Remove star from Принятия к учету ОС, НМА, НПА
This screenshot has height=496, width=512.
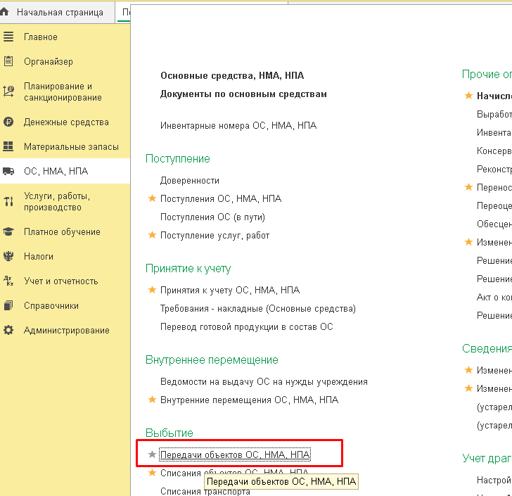click(152, 290)
